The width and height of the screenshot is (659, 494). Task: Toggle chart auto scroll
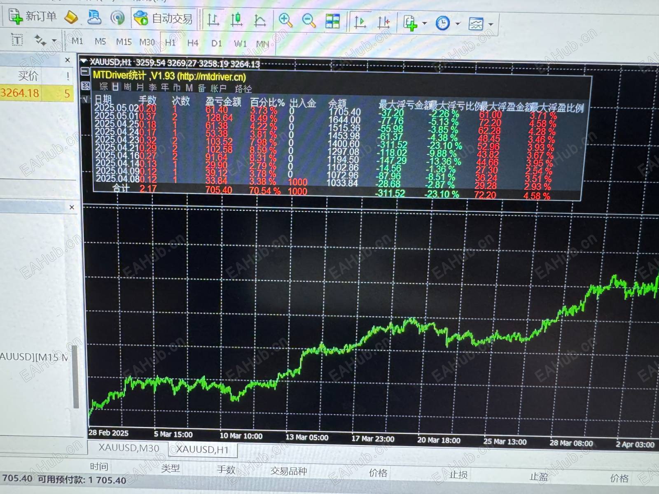click(360, 22)
